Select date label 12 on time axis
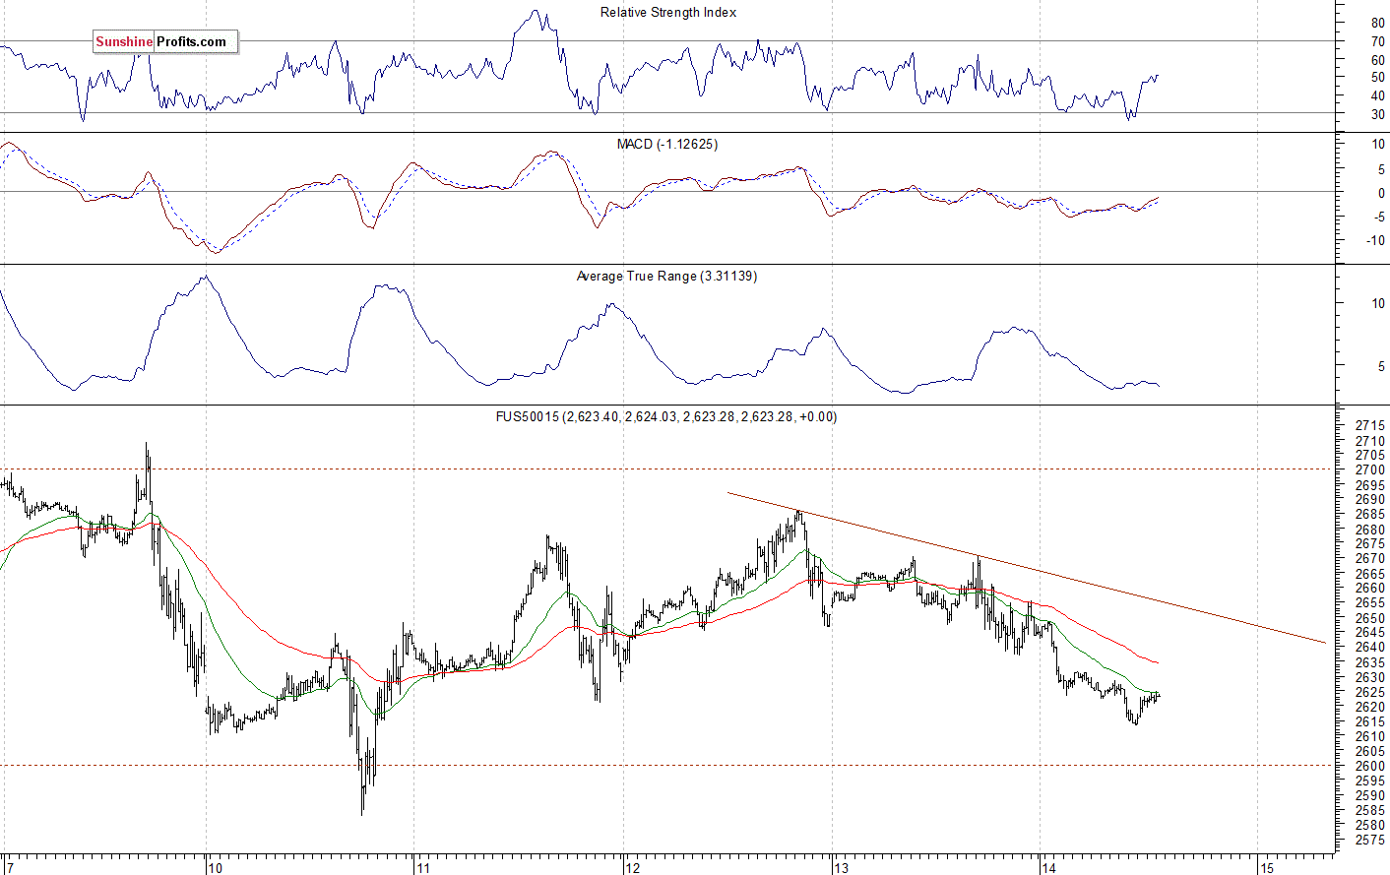 [x=632, y=868]
